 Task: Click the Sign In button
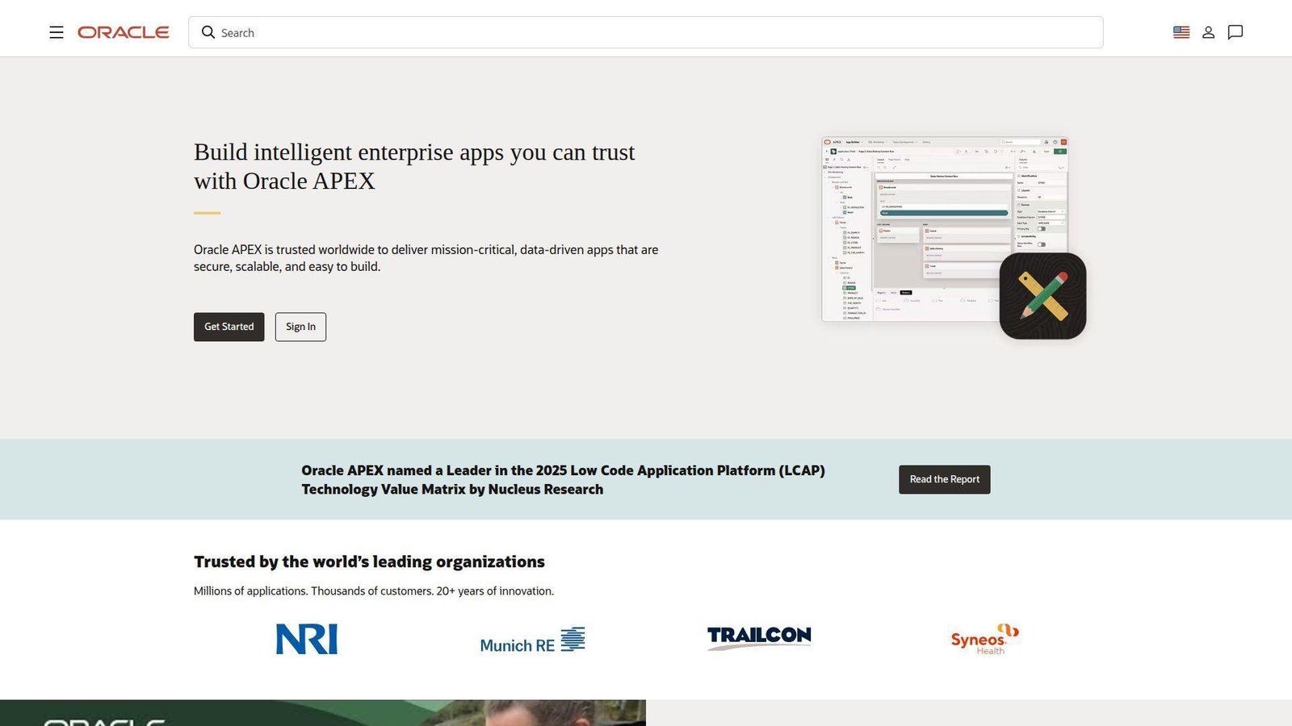click(300, 327)
